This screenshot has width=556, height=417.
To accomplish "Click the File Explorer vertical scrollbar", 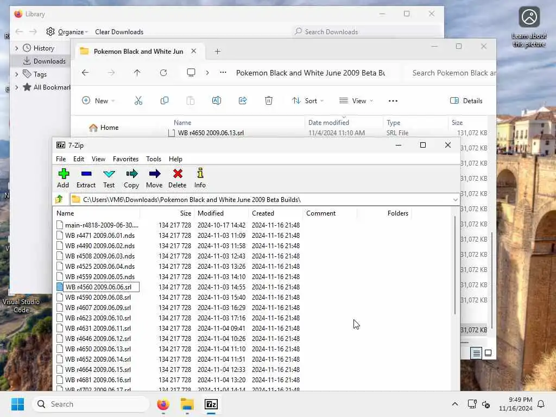I will (x=491, y=280).
